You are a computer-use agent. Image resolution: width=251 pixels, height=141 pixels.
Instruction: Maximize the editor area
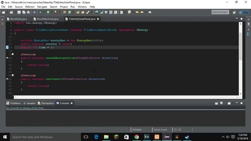[242, 19]
